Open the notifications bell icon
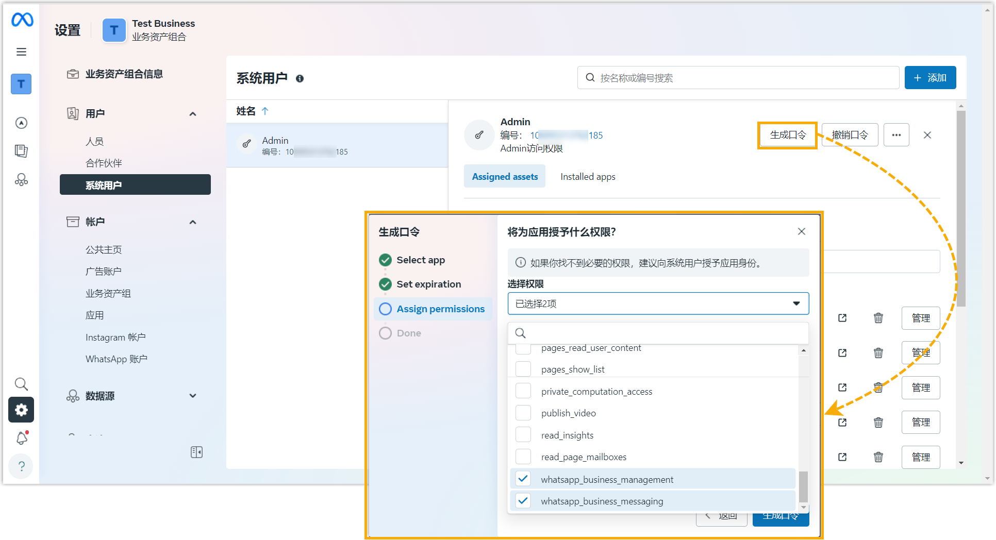The width and height of the screenshot is (996, 540). click(x=22, y=438)
